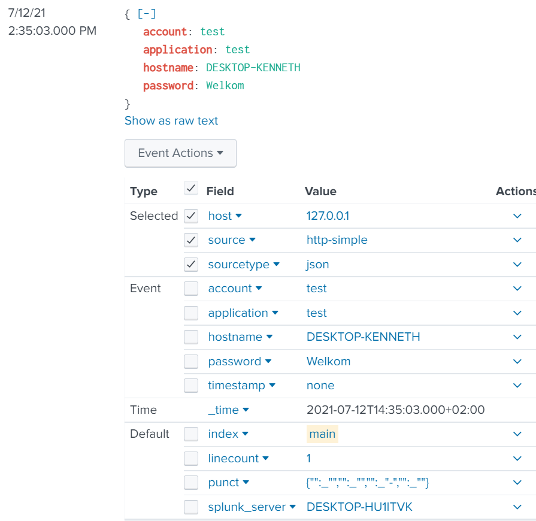The image size is (536, 521).
Task: Toggle the select-all checkbox in the header row
Action: (x=191, y=189)
